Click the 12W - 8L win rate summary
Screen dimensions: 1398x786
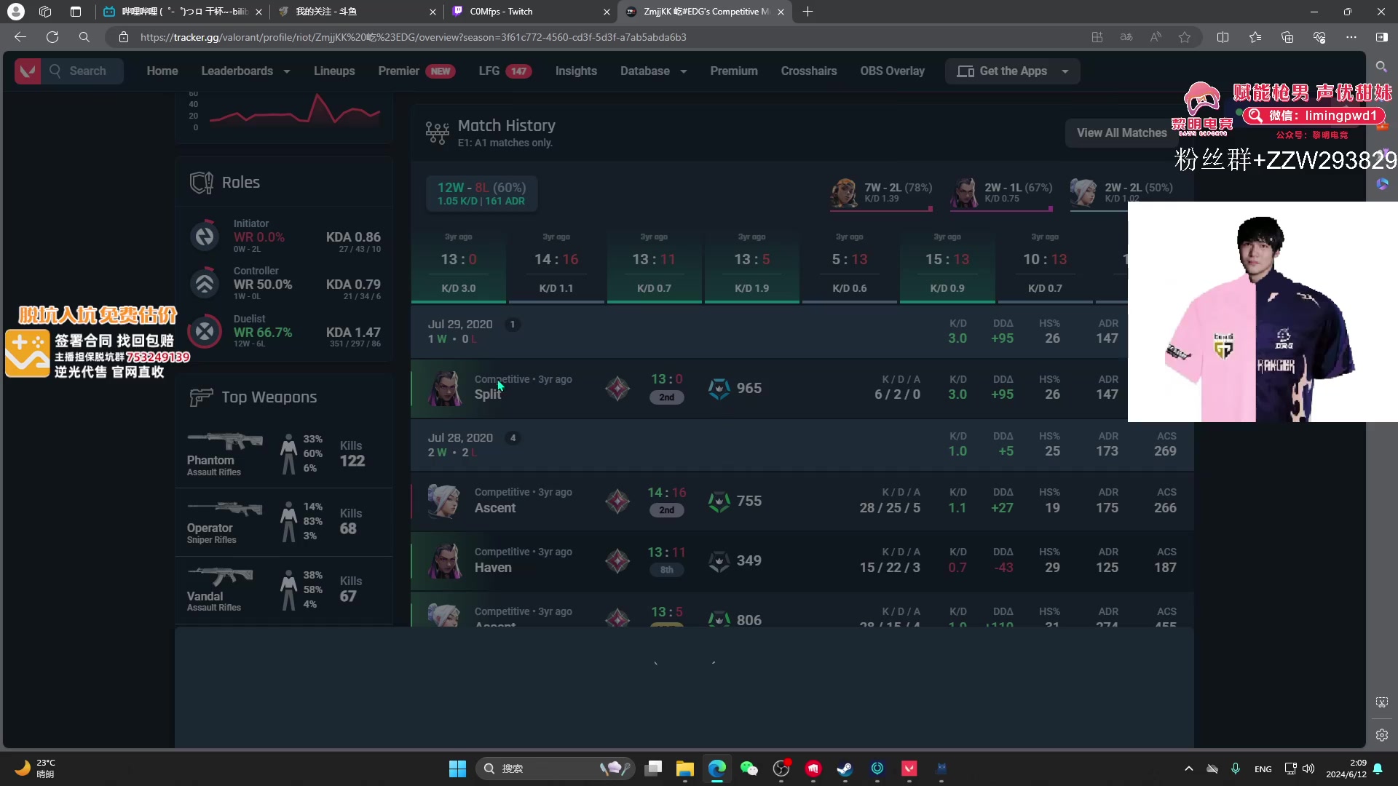(481, 193)
